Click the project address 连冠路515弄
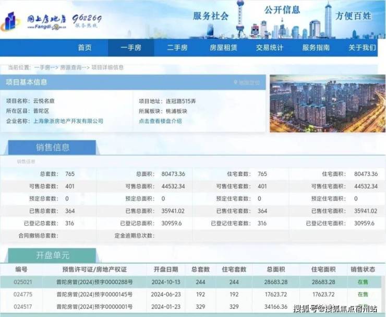386x317 pixels. click(181, 101)
